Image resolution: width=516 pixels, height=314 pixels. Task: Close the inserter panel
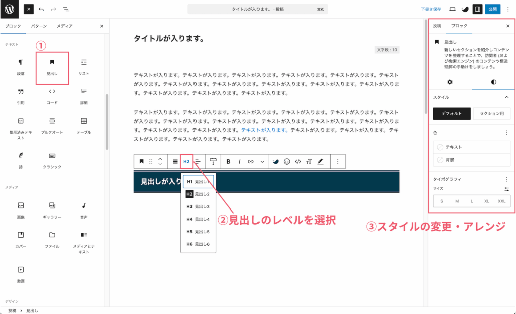[102, 26]
